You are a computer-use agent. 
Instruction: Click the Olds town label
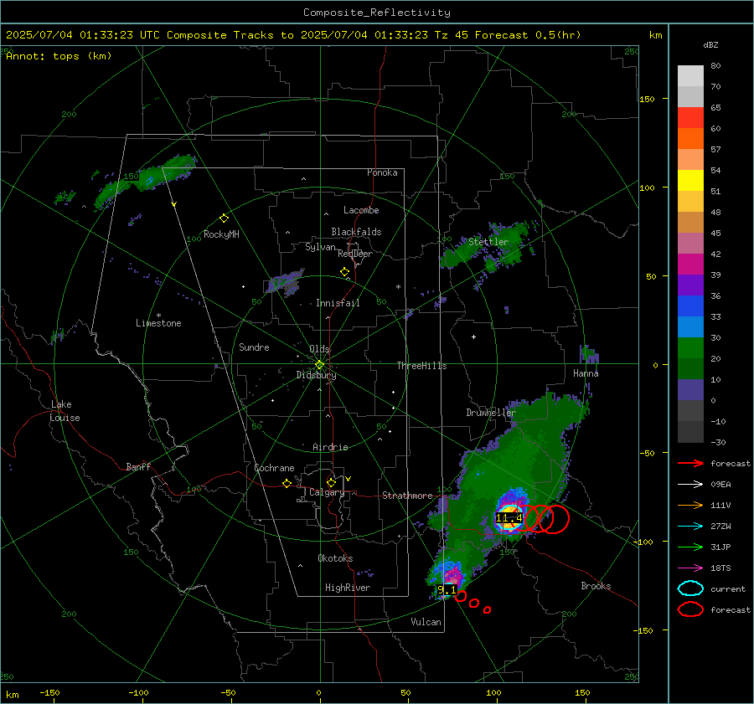pyautogui.click(x=320, y=349)
